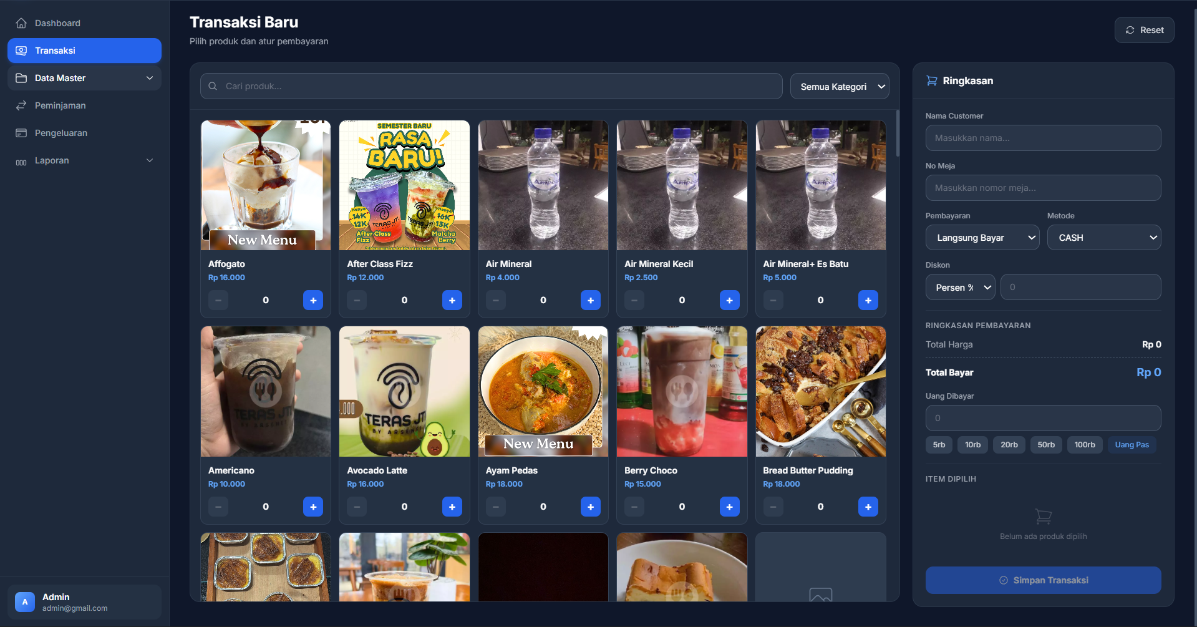Click the Dashboard home icon in sidebar
This screenshot has width=1197, height=627.
tap(21, 23)
